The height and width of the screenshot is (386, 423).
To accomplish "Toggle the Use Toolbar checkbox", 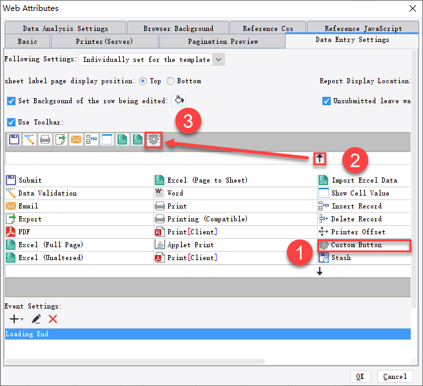I will coord(11,122).
